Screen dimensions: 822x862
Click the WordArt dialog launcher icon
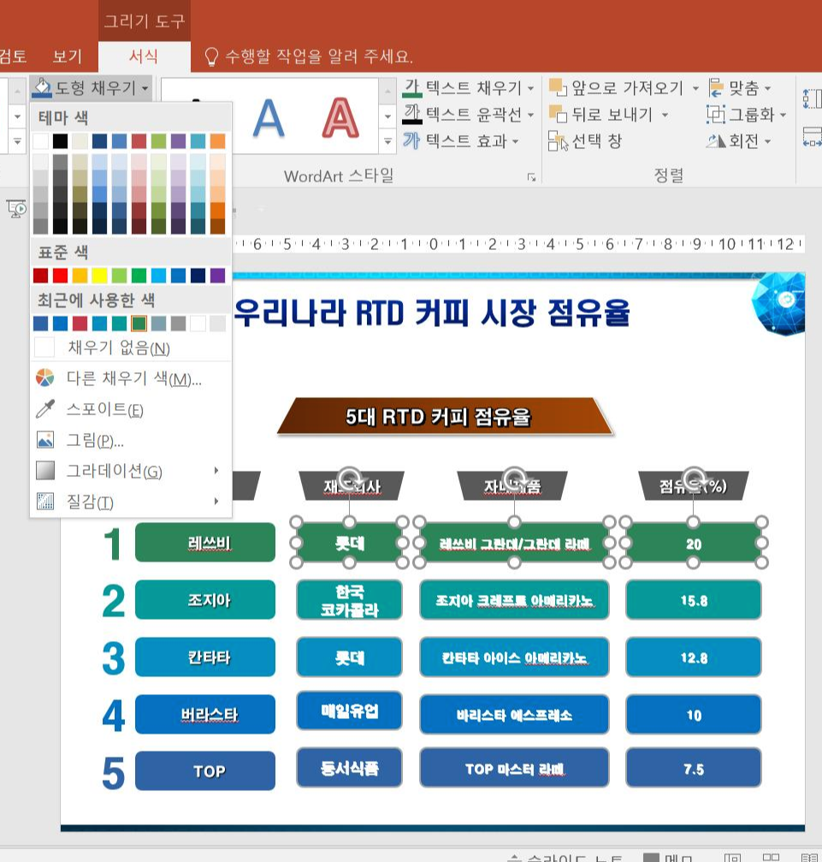coord(531,176)
